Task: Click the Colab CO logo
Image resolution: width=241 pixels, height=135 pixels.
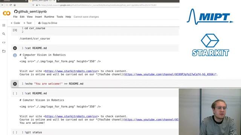Action: tap(7, 13)
